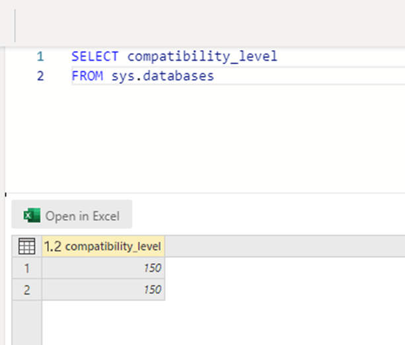
Task: Click compatibility_level in the query text
Action: pyautogui.click(x=202, y=56)
